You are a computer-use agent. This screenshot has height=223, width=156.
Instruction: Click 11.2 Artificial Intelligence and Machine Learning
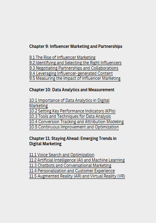click(77, 160)
